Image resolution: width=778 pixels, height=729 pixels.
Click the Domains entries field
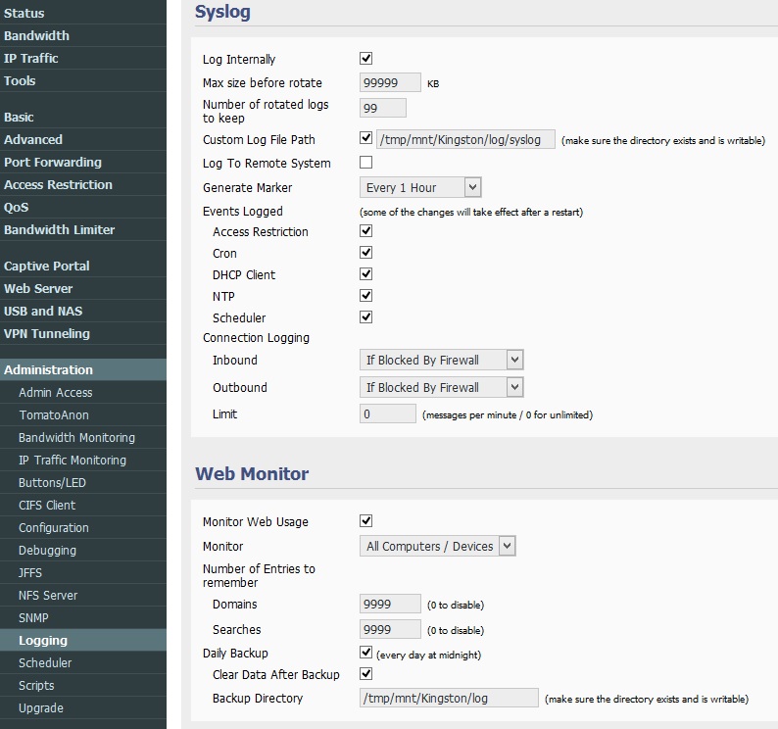click(x=390, y=604)
